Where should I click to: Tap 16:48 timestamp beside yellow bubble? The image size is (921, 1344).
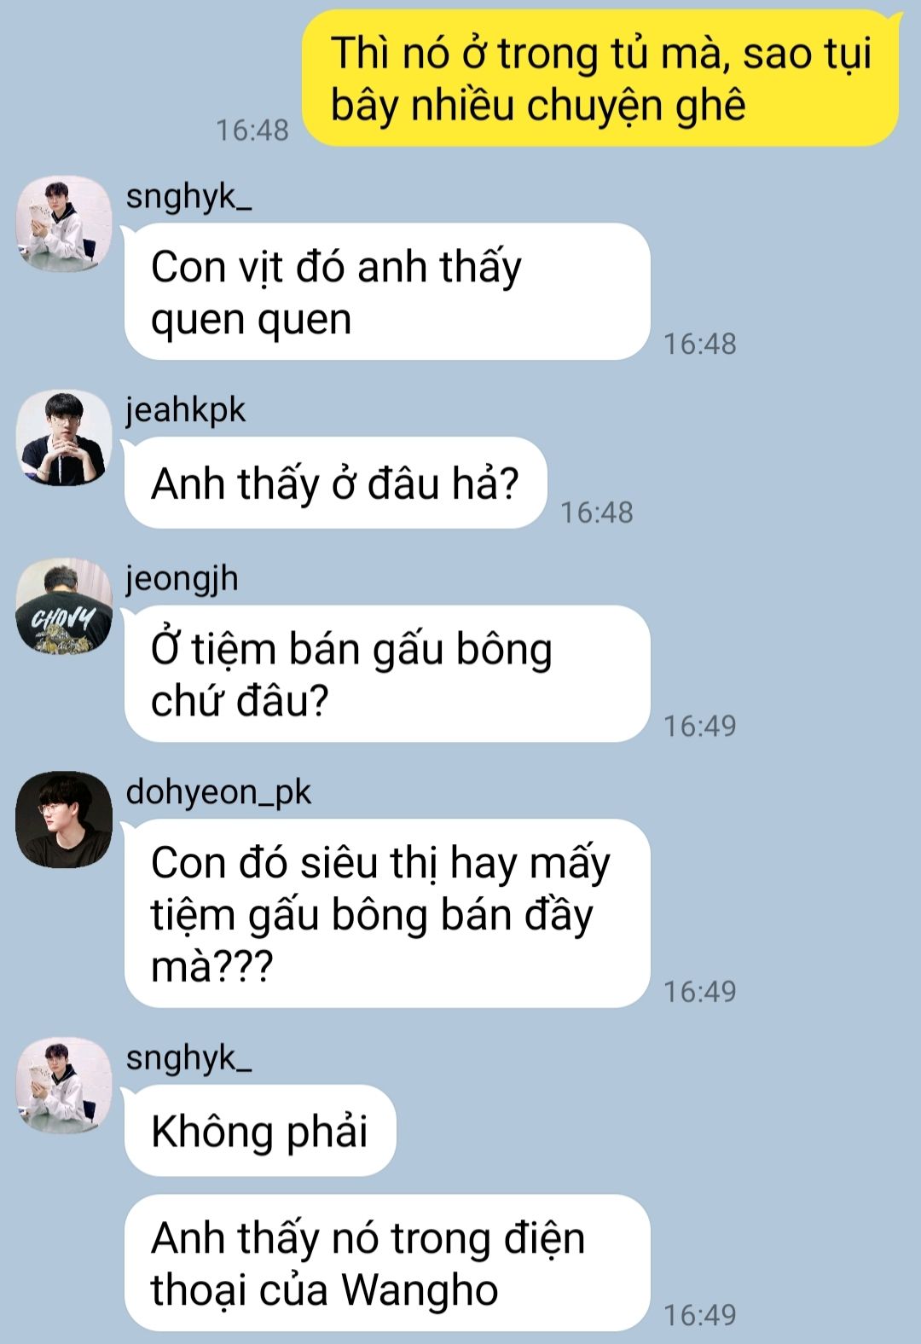(252, 130)
